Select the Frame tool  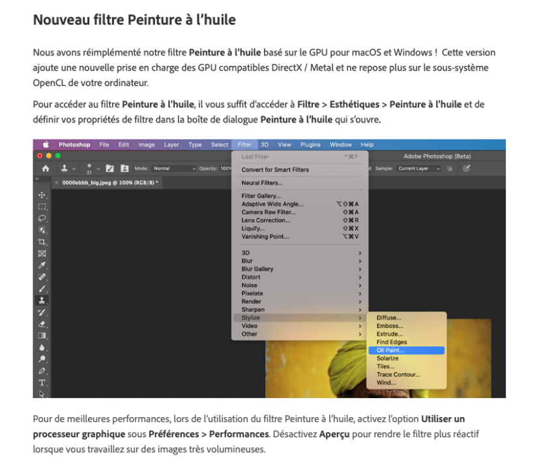point(42,253)
